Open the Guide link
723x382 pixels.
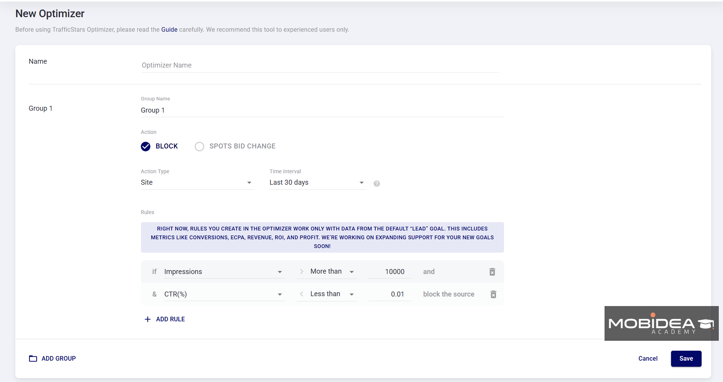(169, 29)
